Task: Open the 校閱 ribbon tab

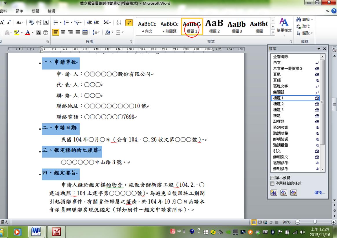Action: [x=35, y=11]
